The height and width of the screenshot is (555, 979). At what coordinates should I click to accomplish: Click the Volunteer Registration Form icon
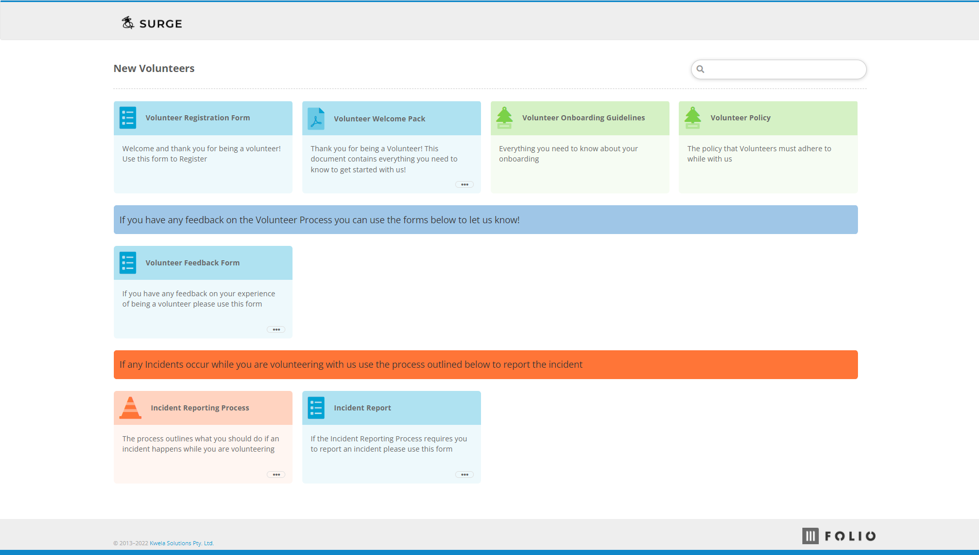point(128,118)
